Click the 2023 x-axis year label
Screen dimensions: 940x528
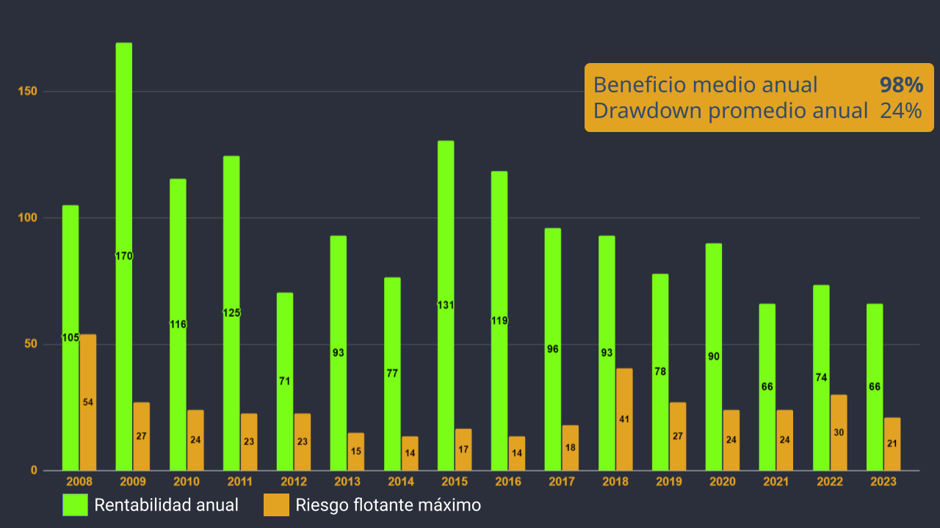tap(883, 482)
